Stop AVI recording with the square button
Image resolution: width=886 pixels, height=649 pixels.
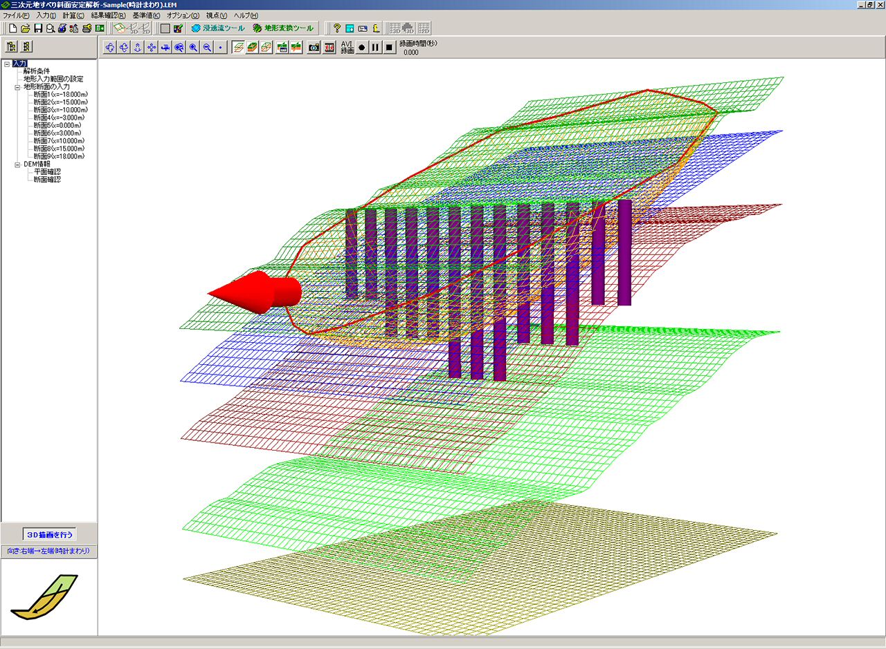[x=389, y=47]
